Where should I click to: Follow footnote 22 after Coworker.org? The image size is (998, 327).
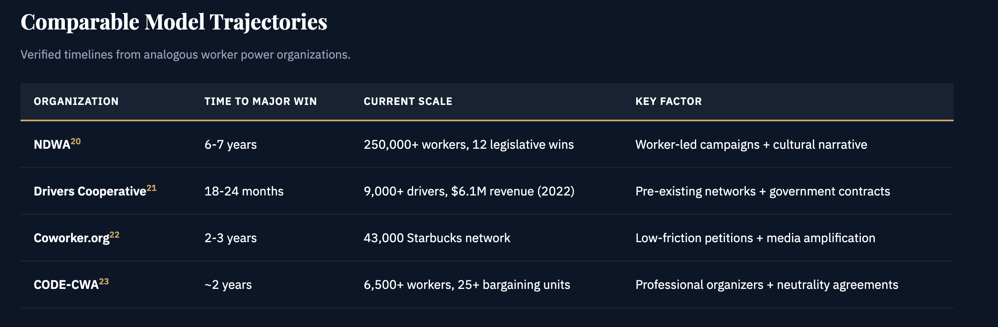(115, 235)
